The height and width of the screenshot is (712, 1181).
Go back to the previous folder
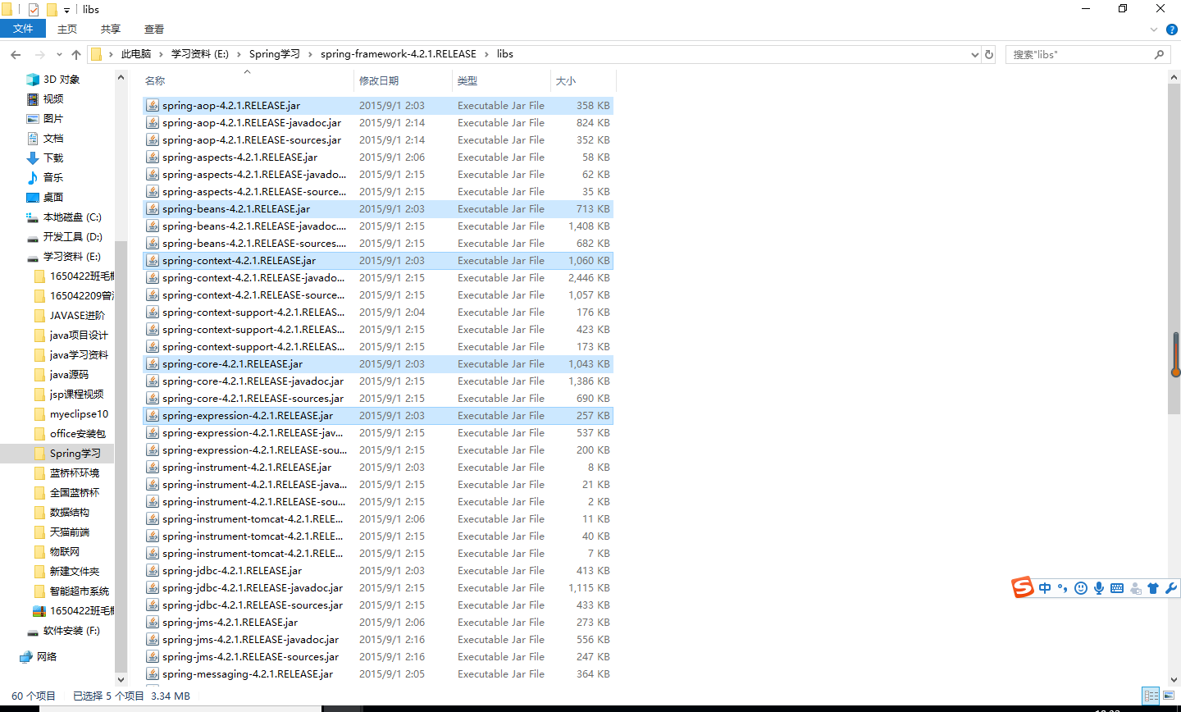[x=16, y=54]
